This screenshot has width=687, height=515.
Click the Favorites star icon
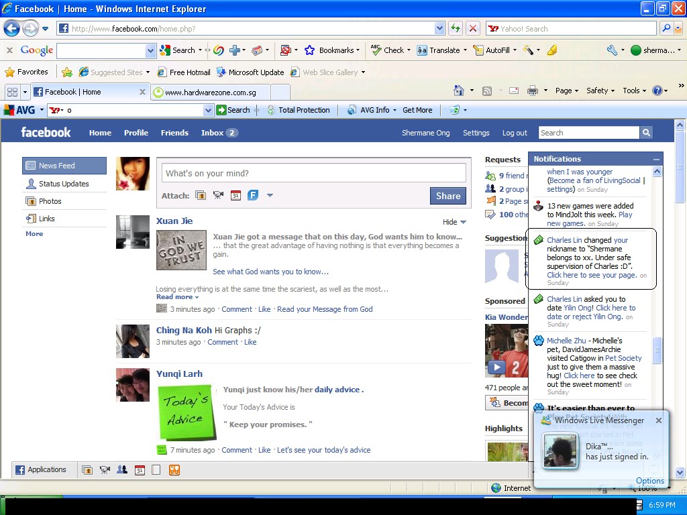[9, 72]
